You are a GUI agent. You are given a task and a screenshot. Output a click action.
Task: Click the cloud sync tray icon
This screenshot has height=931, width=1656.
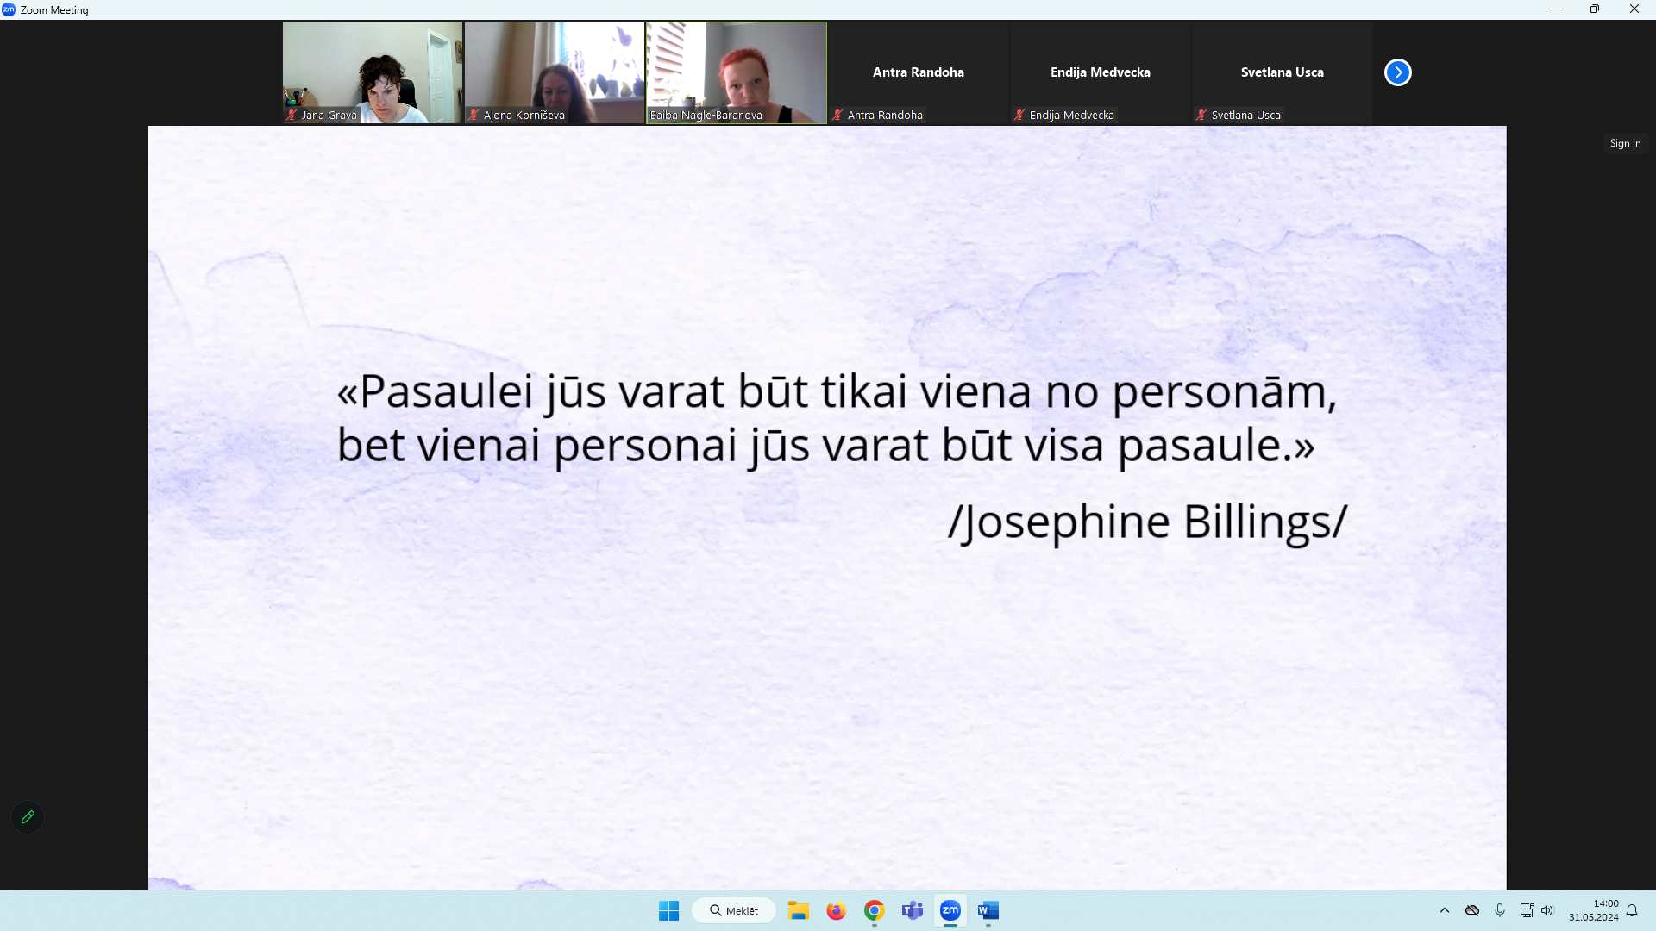1472,910
